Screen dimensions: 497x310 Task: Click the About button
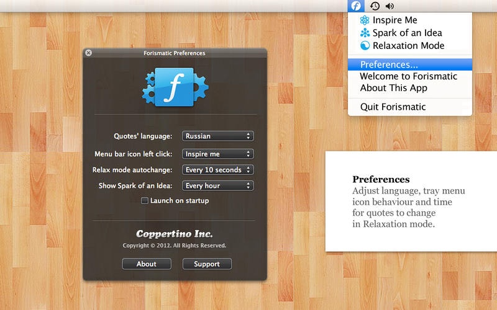[147, 264]
